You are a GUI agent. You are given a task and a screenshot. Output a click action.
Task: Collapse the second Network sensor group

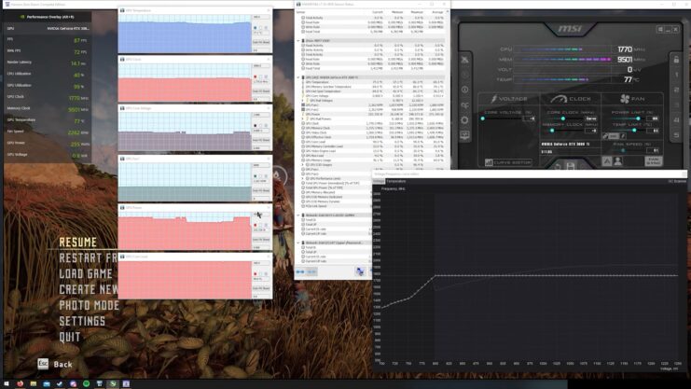click(x=298, y=243)
